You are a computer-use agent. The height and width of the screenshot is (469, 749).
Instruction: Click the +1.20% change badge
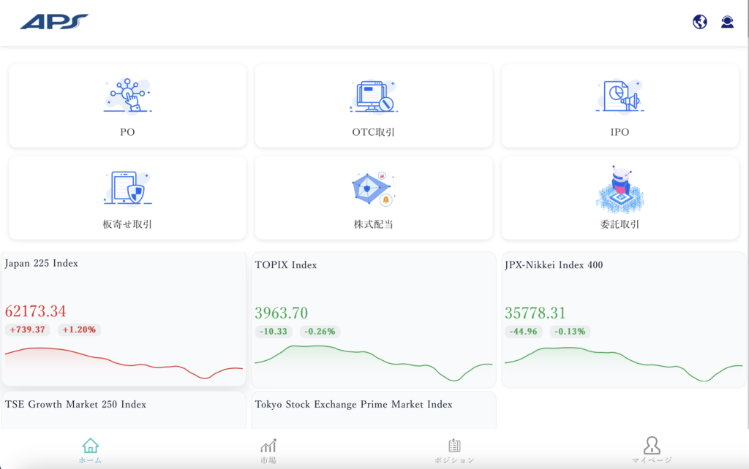[79, 329]
